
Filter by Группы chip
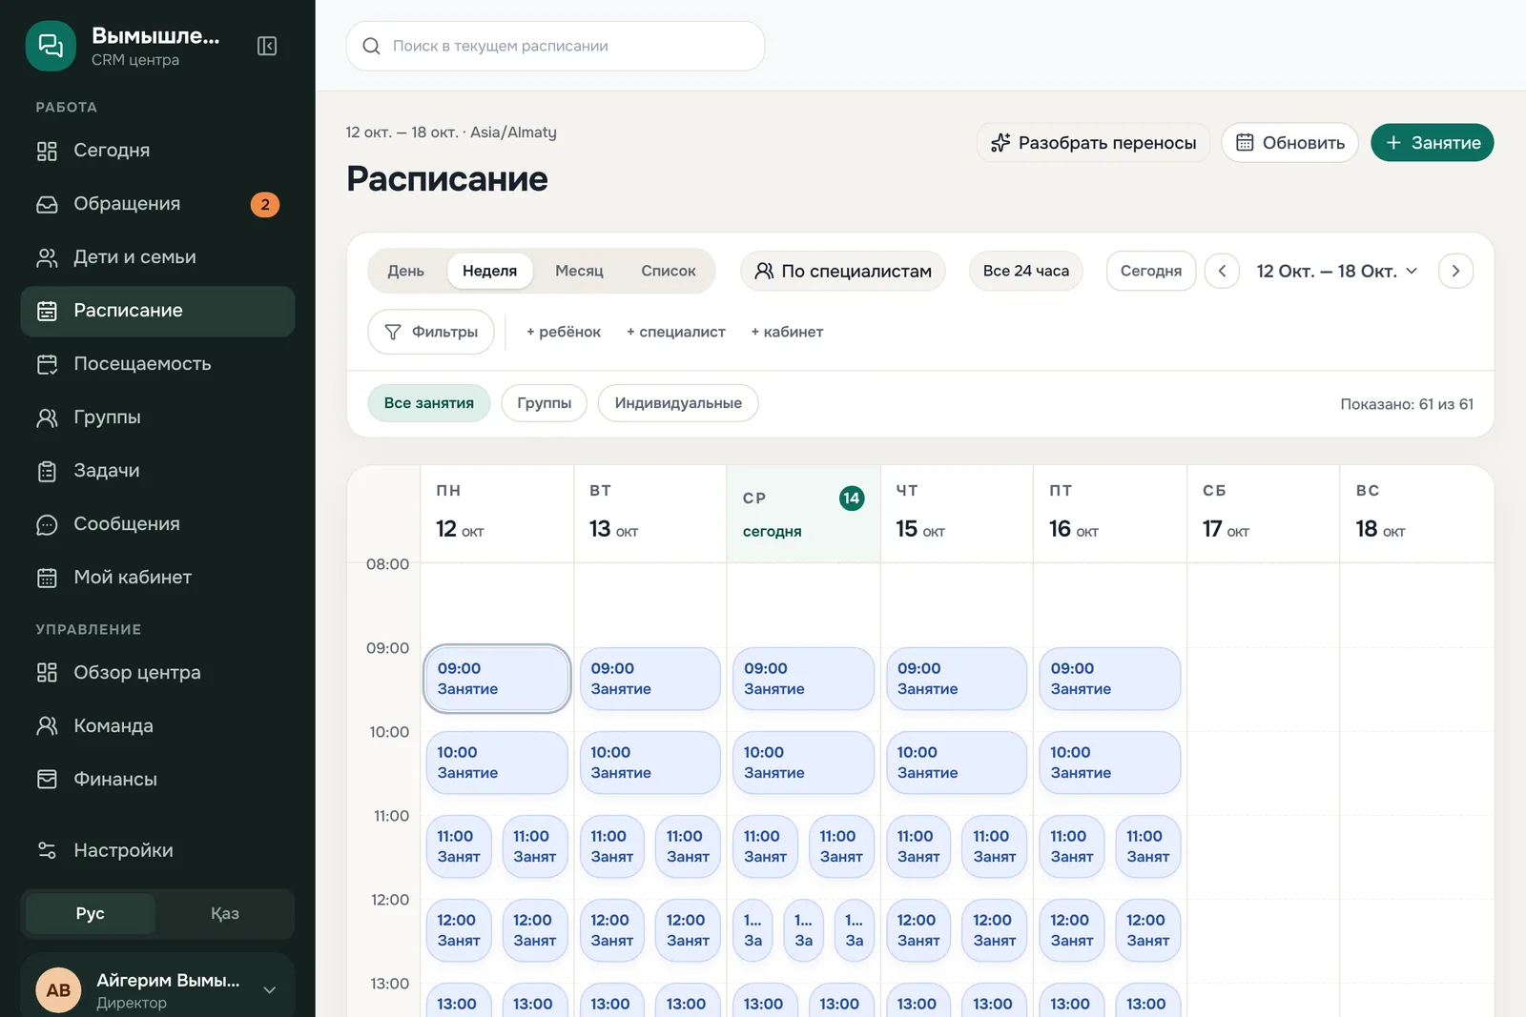(545, 403)
